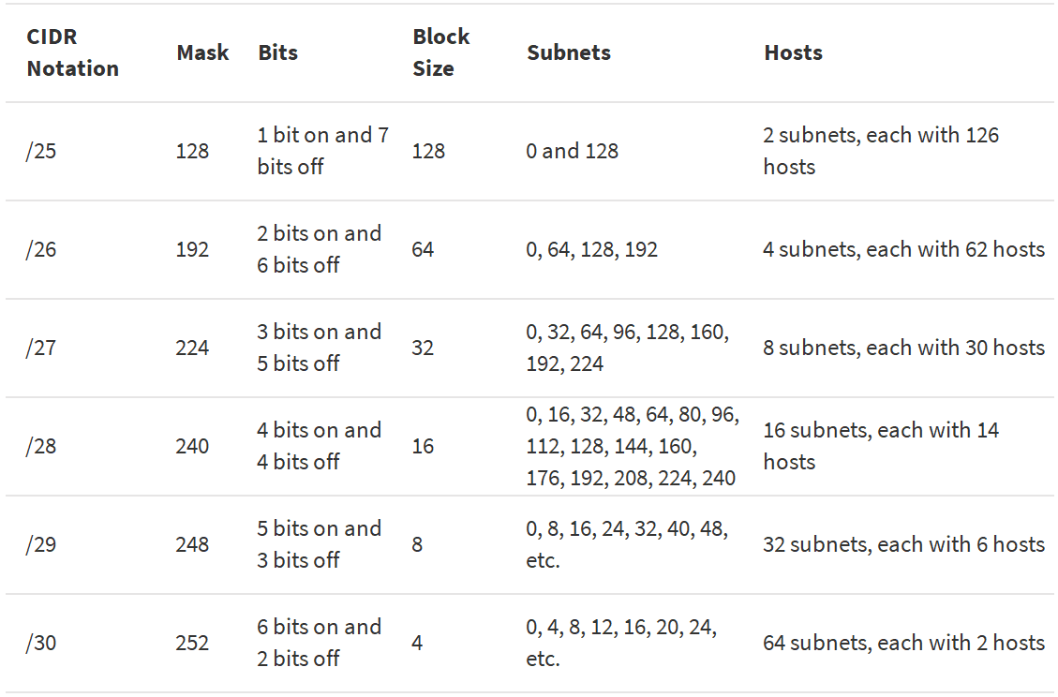The height and width of the screenshot is (697, 1058).
Task: Select the /25 CIDR notation cell
Action: coord(41,151)
